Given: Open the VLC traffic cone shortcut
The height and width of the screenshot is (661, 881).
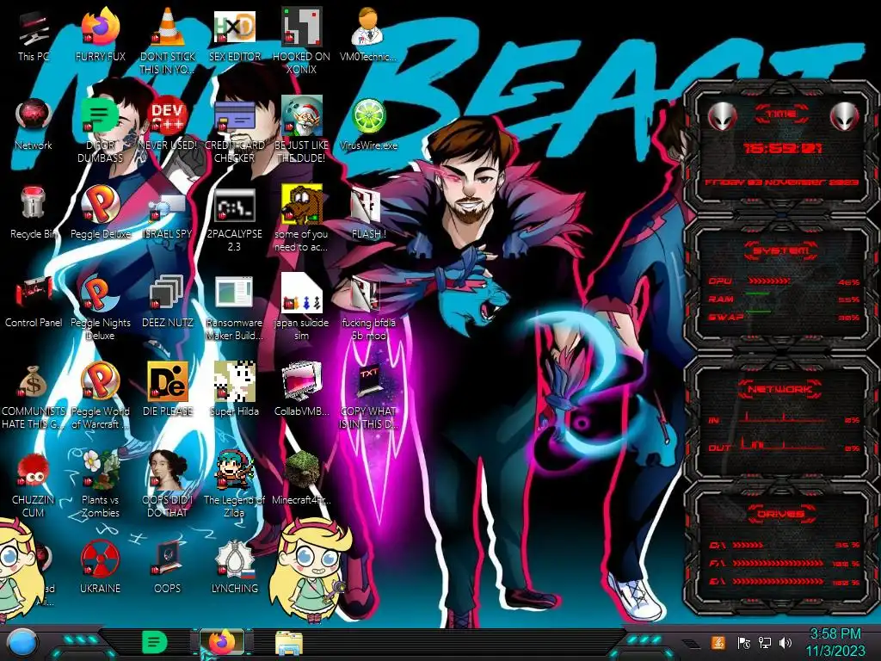Looking at the screenshot, I should coord(168,41).
